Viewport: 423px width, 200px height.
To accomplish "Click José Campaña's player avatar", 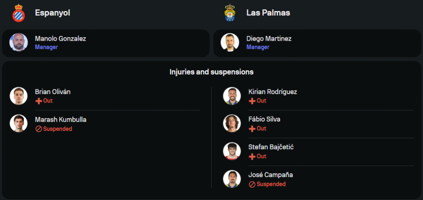I will point(232,179).
